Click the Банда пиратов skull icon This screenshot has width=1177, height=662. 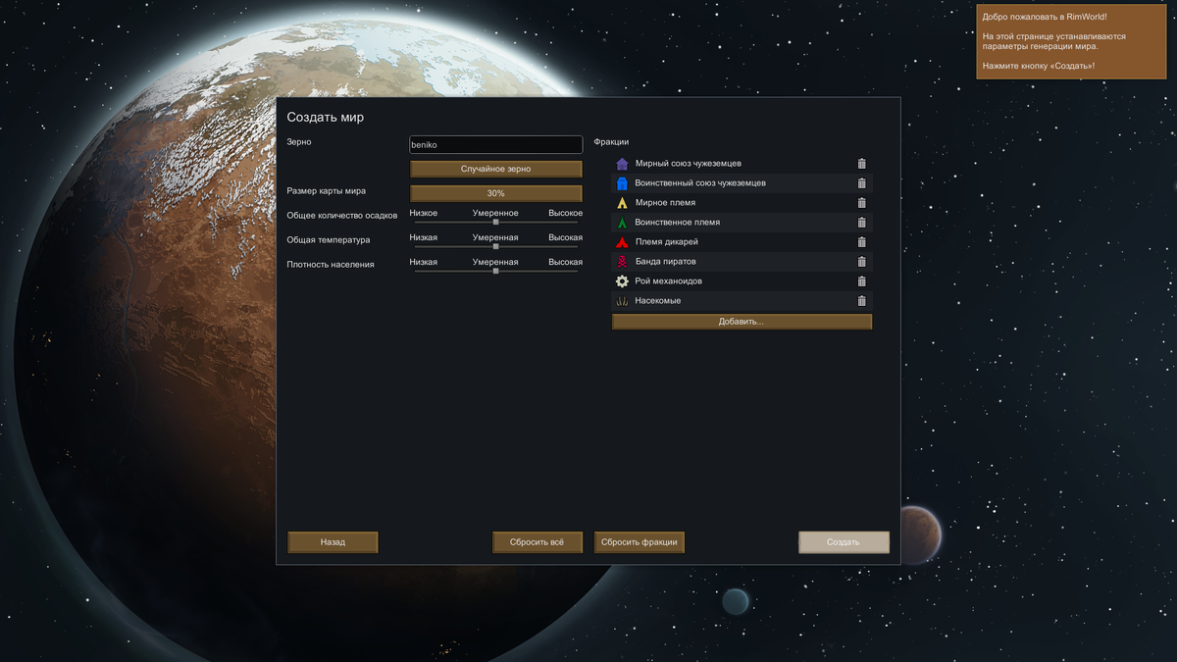622,262
